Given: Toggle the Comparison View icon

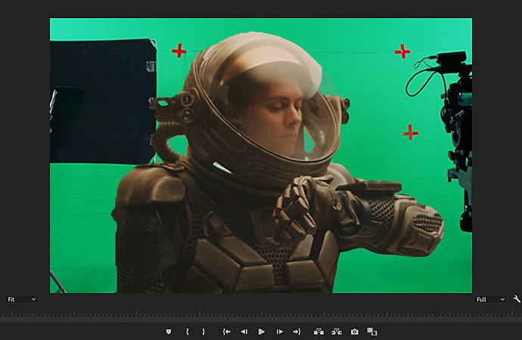Looking at the screenshot, I should pyautogui.click(x=372, y=332).
